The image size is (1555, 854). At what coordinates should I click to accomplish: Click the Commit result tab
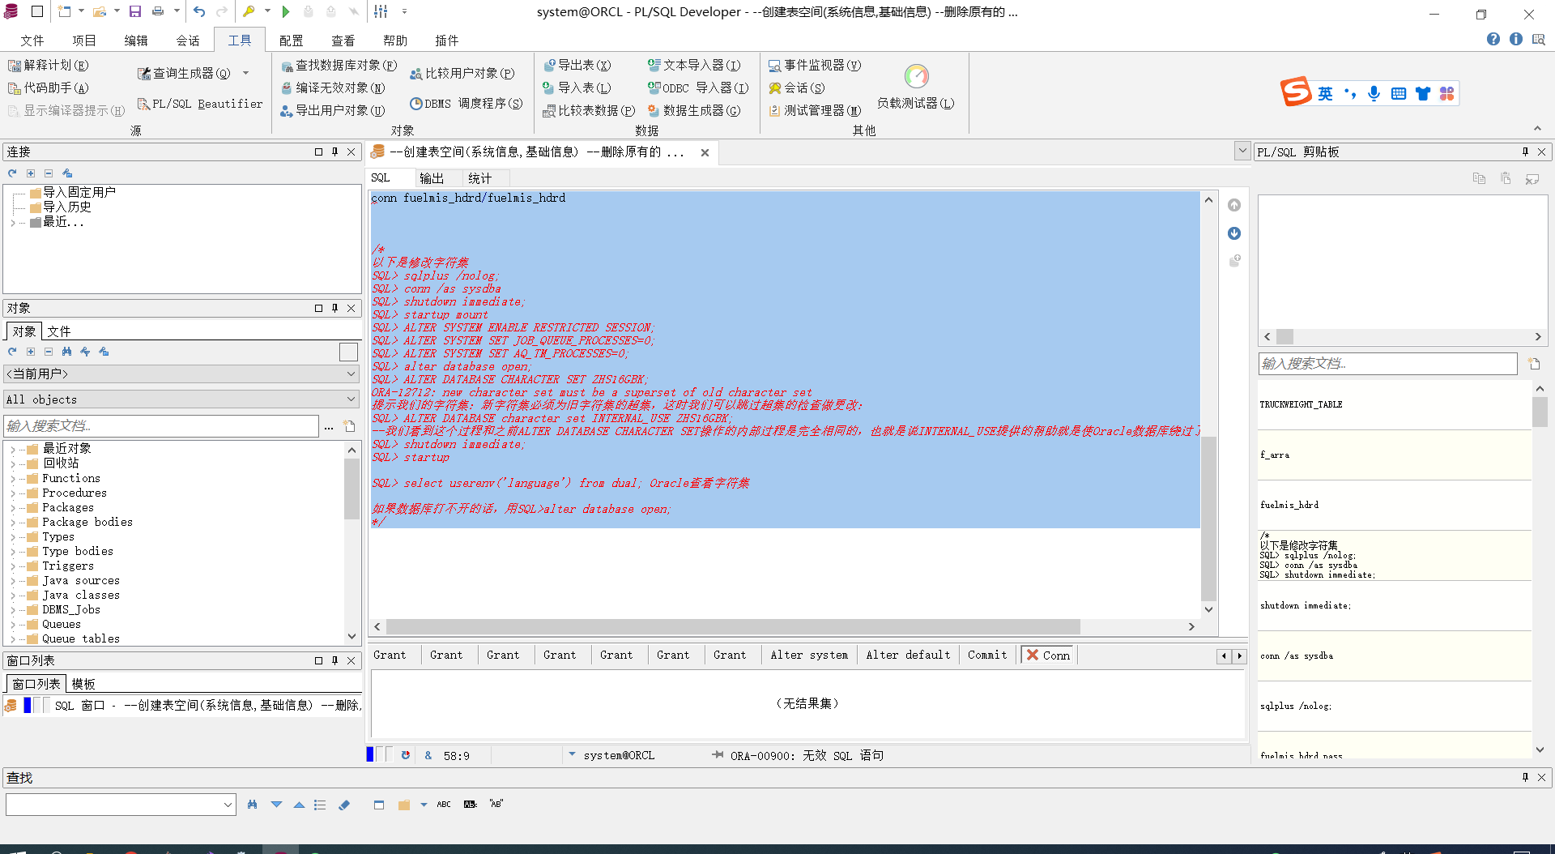(987, 655)
